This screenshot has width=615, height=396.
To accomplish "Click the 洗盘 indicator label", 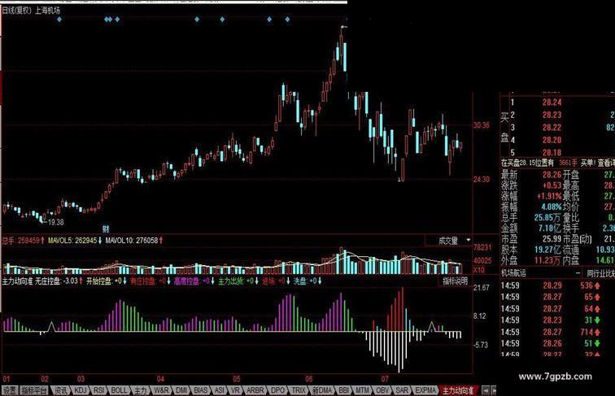I will point(299,281).
